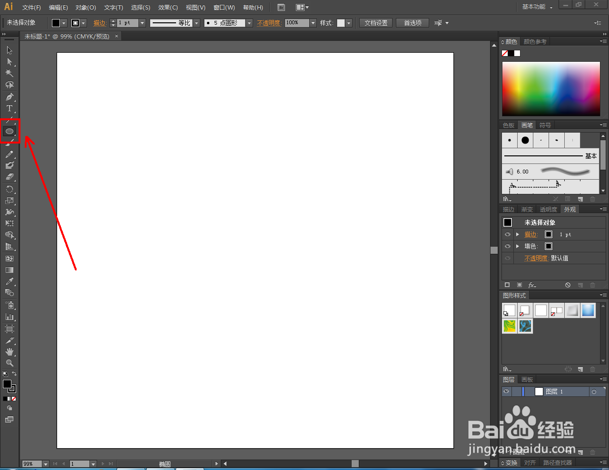This screenshot has width=609, height=470.
Task: Open the opacity 100% dropdown
Action: tap(313, 23)
